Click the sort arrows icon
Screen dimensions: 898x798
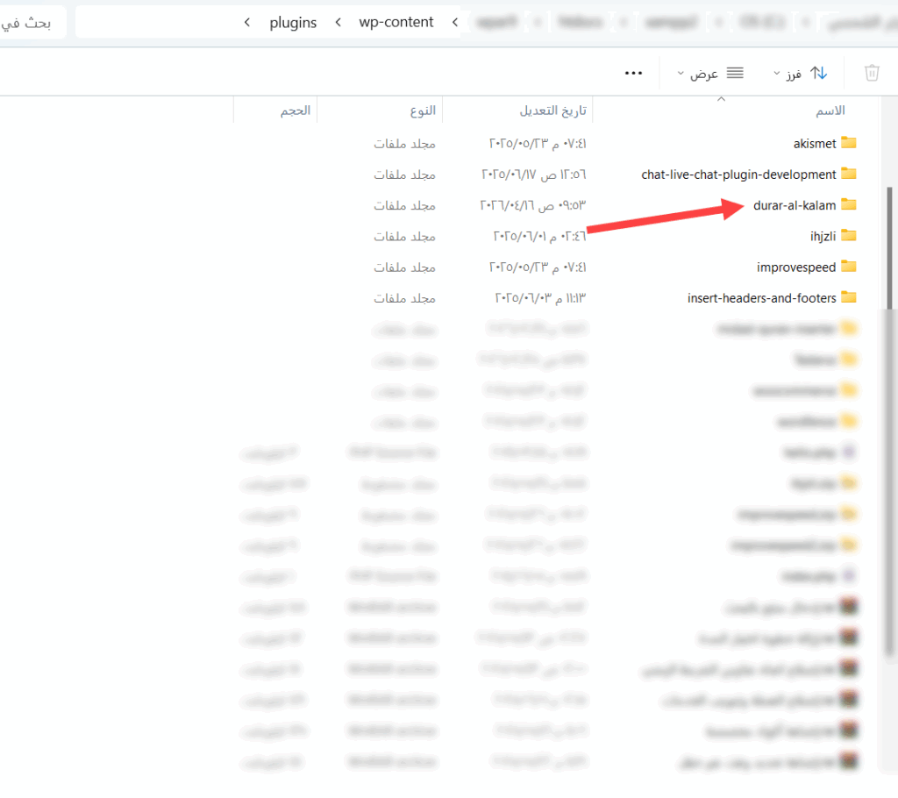pos(818,73)
